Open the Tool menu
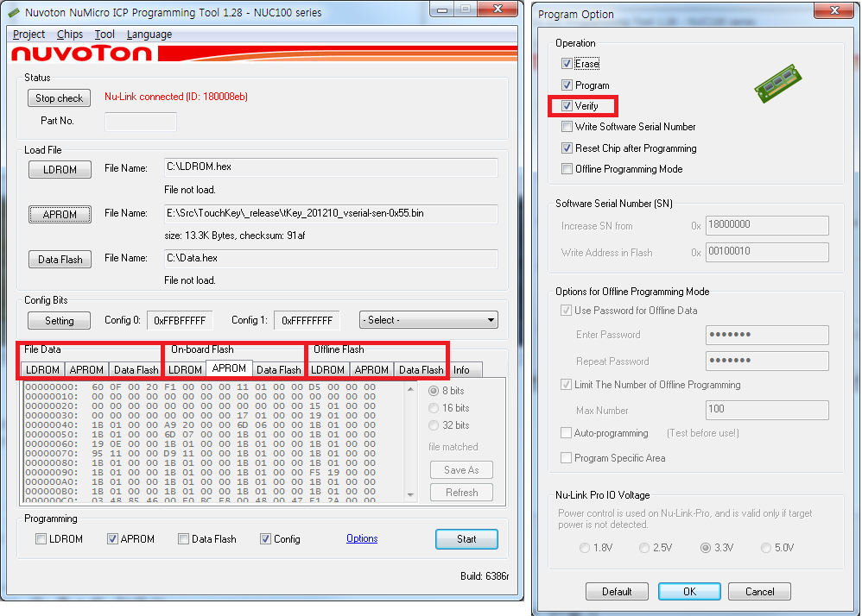Screen dimensions: 862x616 click(x=105, y=34)
